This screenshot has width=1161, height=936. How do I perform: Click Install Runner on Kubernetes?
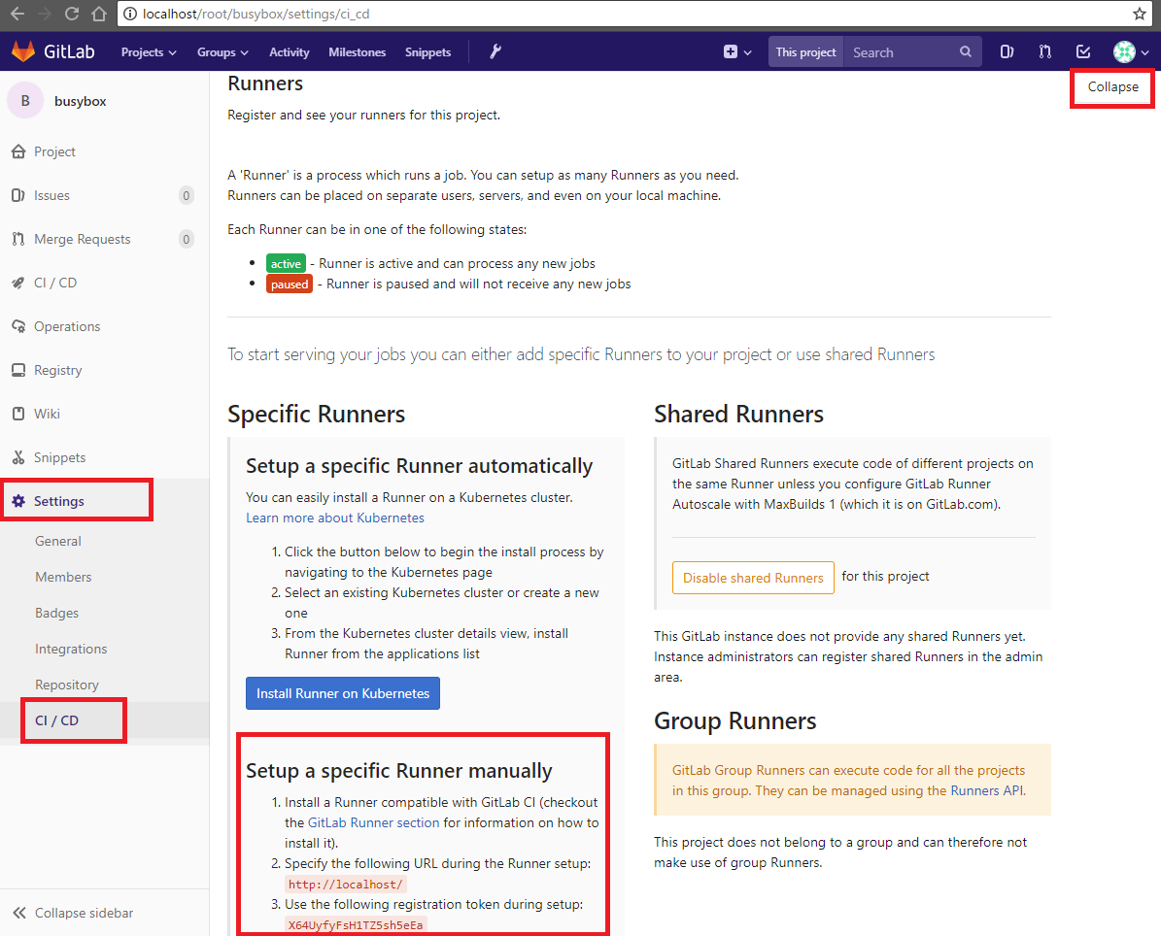[x=342, y=692]
